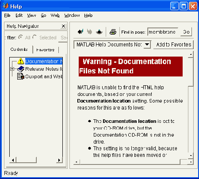Click vertical scrollbar thumb in help page
199x179 pixels.
(191, 72)
